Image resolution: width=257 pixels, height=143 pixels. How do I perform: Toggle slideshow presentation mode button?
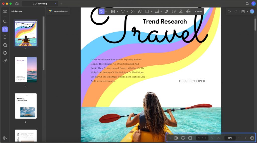(183, 138)
